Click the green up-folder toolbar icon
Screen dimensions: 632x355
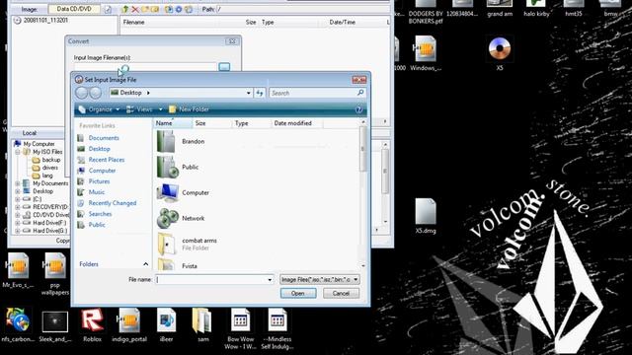pyautogui.click(x=125, y=9)
